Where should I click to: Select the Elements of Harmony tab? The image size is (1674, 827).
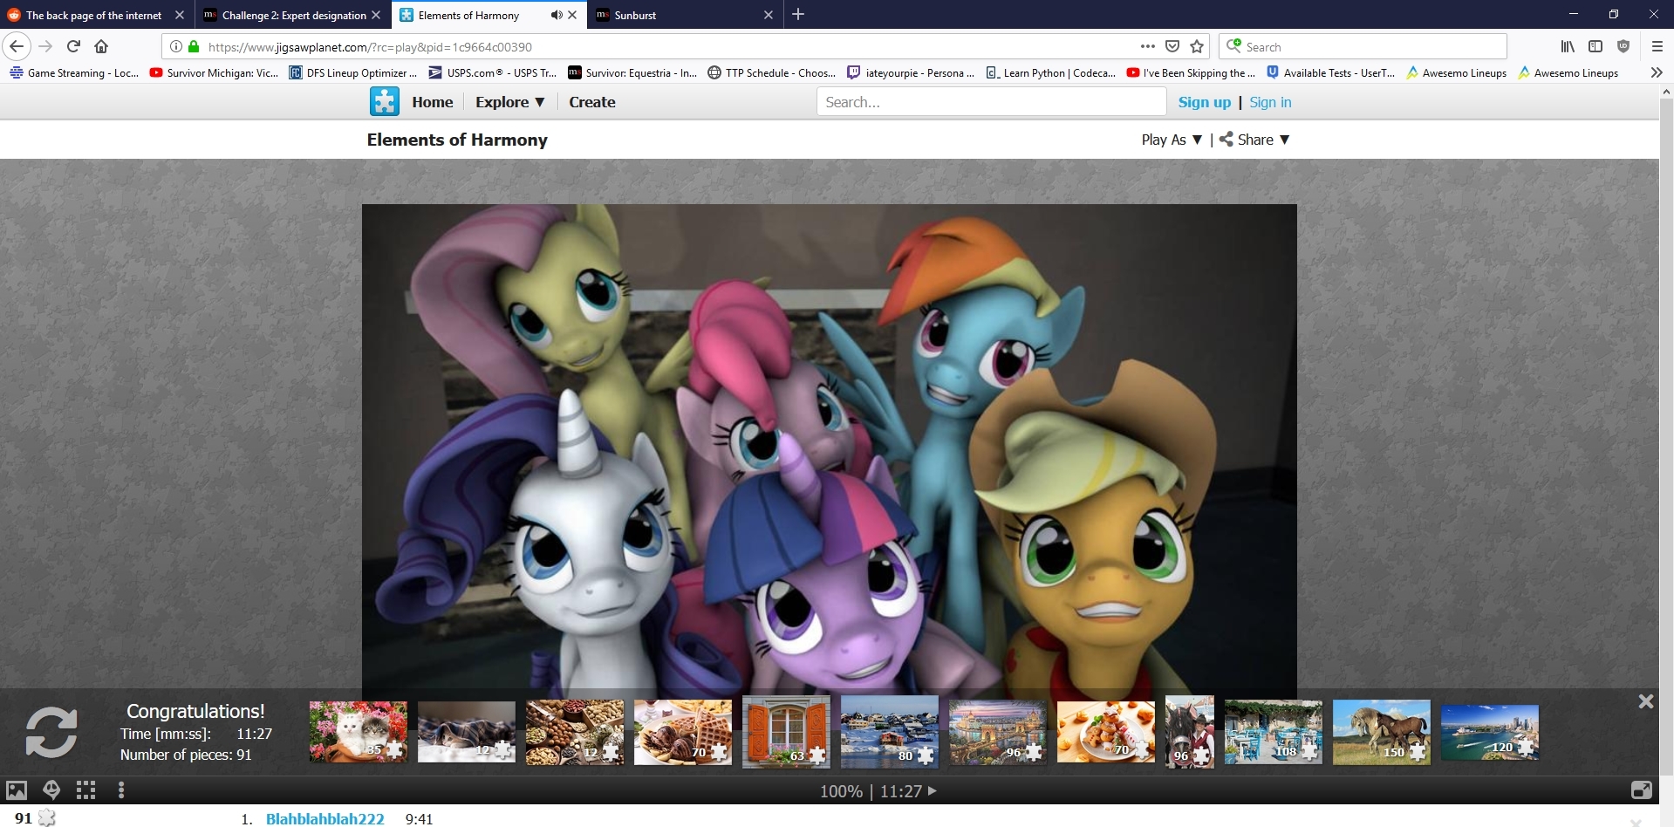[x=489, y=15]
